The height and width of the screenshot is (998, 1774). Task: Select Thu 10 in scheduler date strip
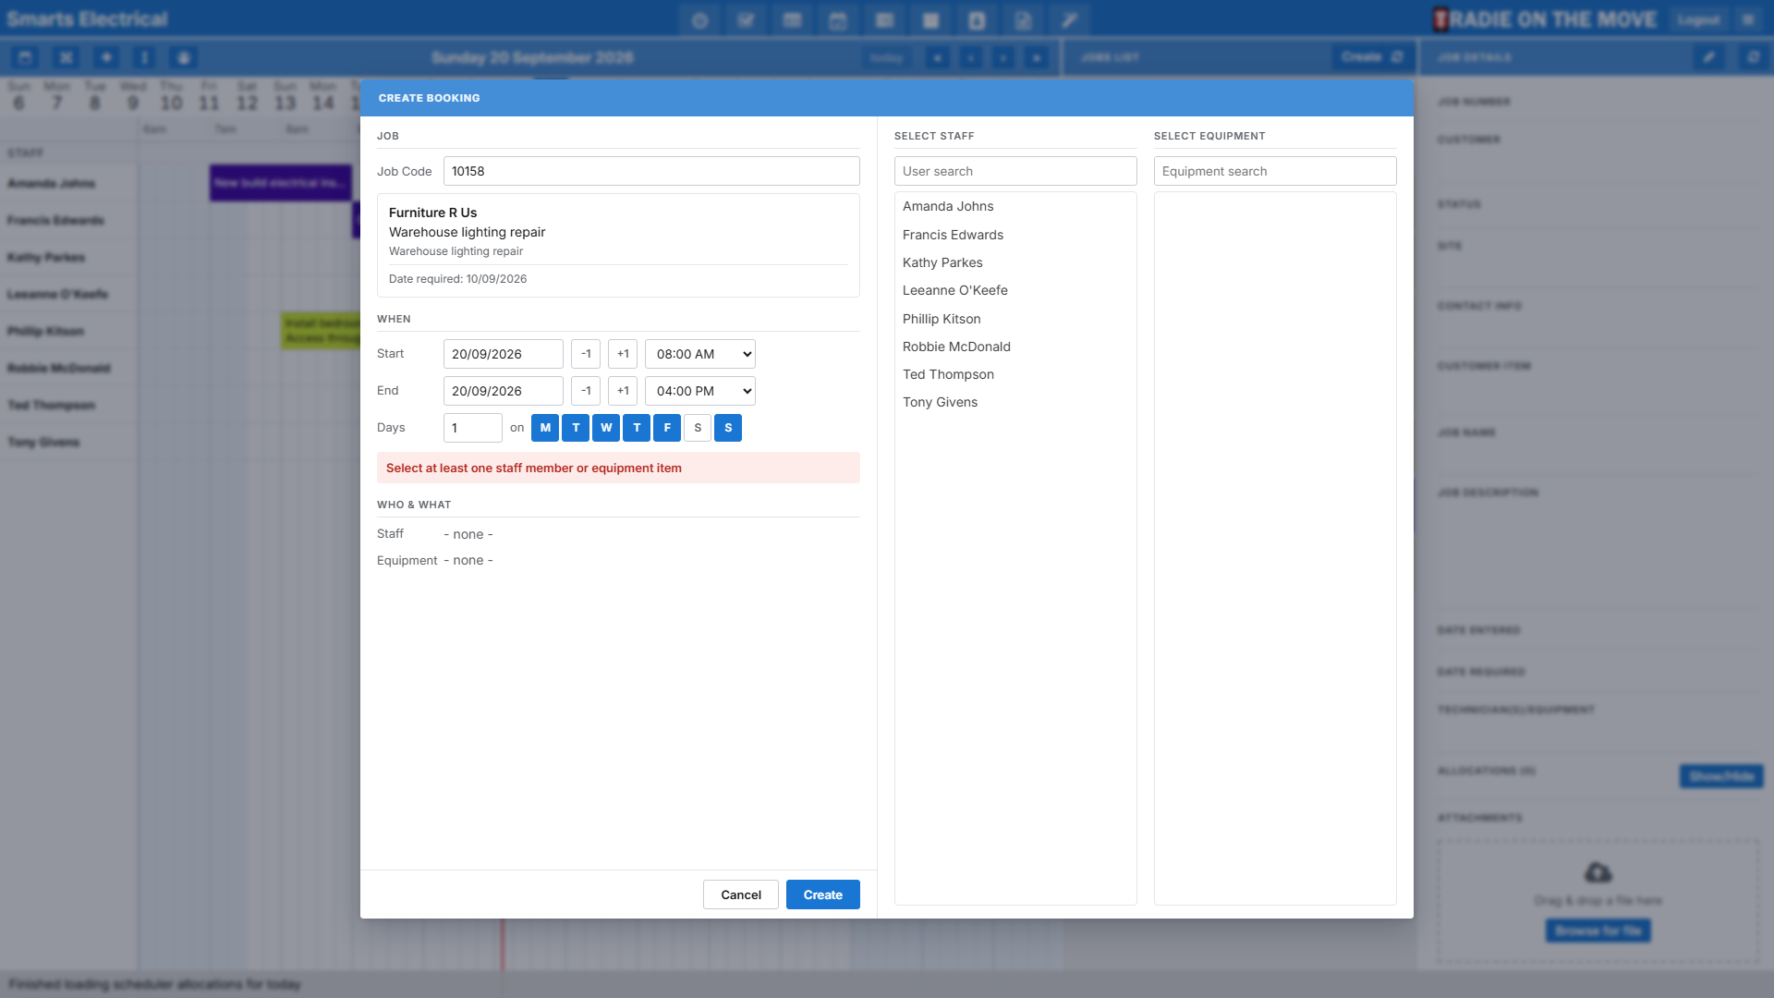coord(171,95)
